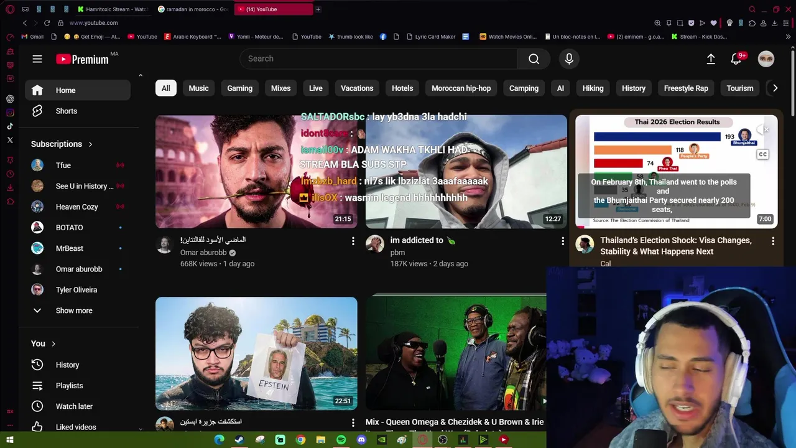
Task: Open X (Twitter) in the Opera sidebar
Action: click(10, 140)
